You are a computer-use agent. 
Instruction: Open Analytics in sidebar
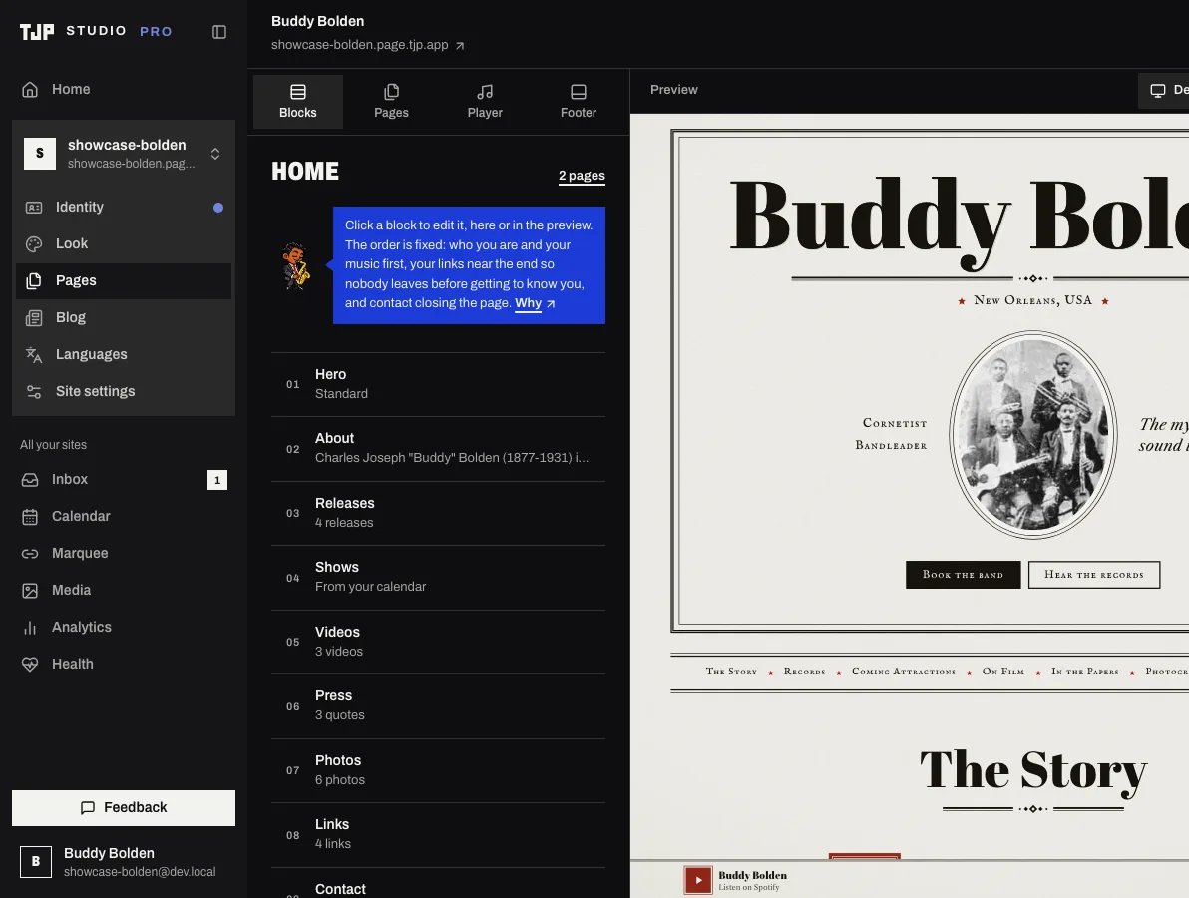124,628
